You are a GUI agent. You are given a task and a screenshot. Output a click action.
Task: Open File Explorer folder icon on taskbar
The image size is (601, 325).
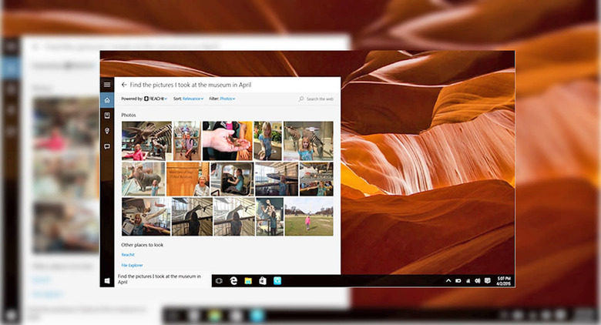248,280
